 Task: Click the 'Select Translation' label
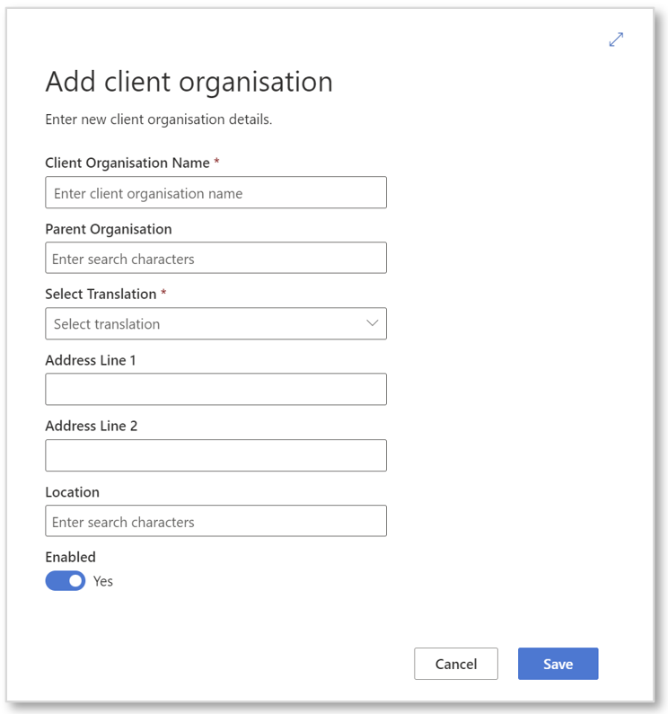tap(101, 295)
